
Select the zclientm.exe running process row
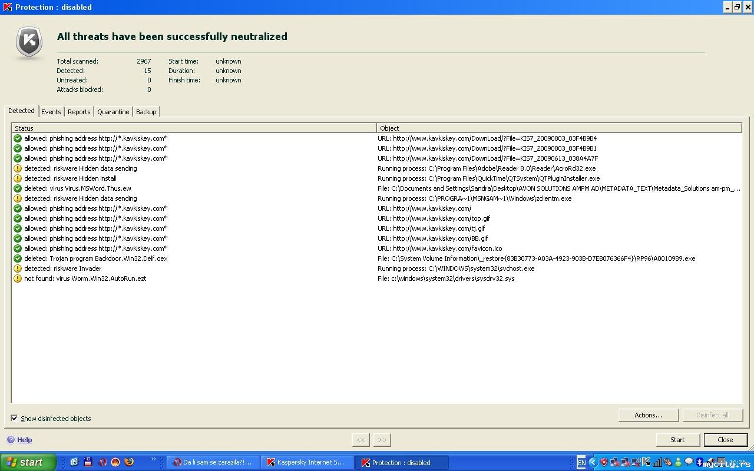pyautogui.click(x=377, y=198)
